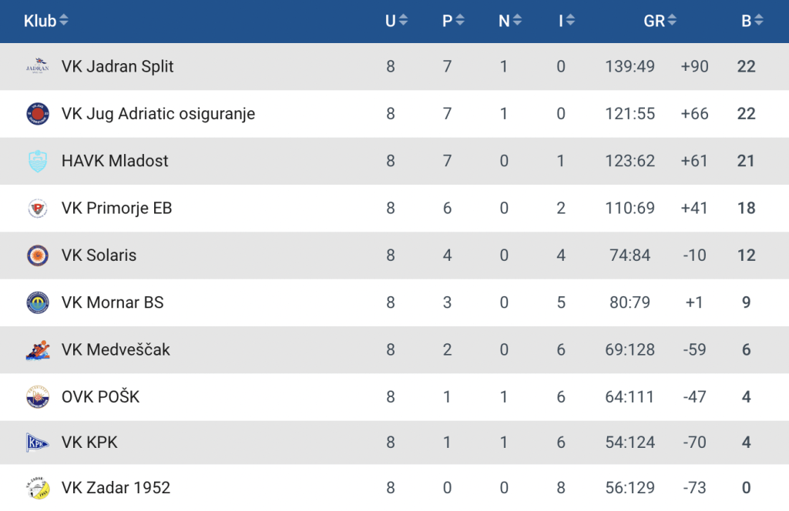
Task: Sort standings by P column header
Action: 453,21
